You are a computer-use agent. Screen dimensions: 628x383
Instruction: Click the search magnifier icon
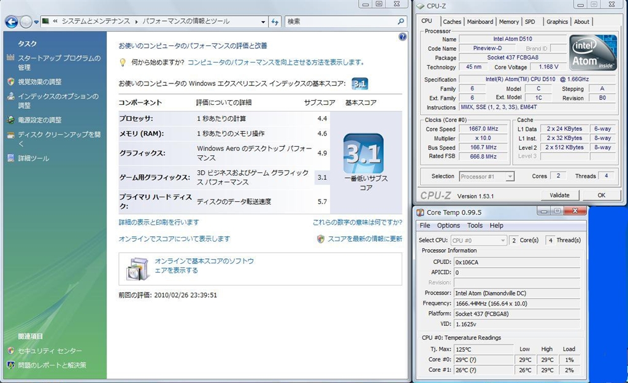pyautogui.click(x=401, y=21)
